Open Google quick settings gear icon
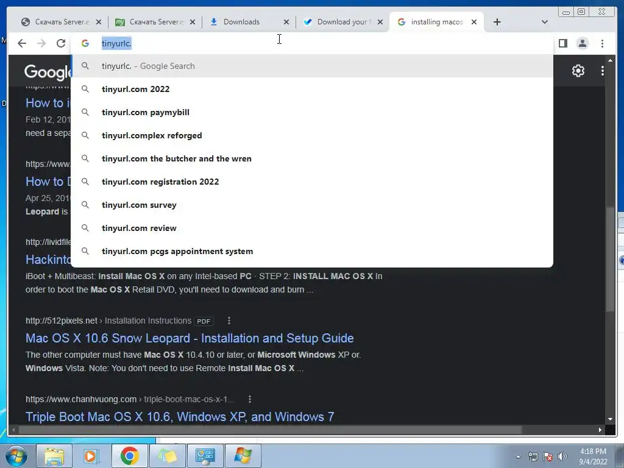 tap(578, 71)
